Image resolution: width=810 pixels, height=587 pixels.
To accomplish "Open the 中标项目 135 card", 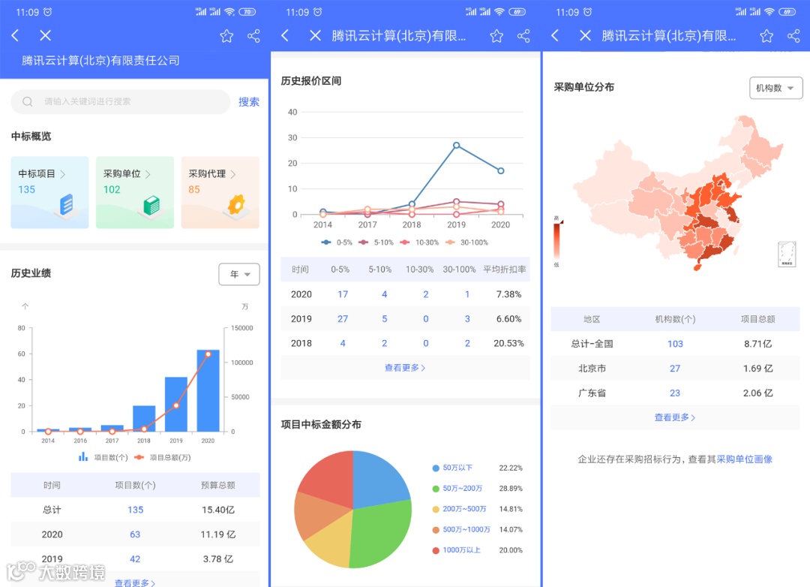I will coord(49,192).
